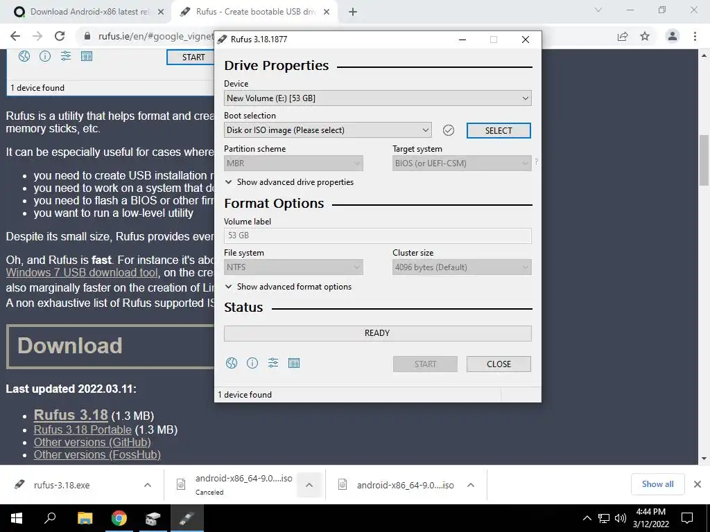Open the Device dropdown
Image resolution: width=710 pixels, height=532 pixels.
click(377, 98)
